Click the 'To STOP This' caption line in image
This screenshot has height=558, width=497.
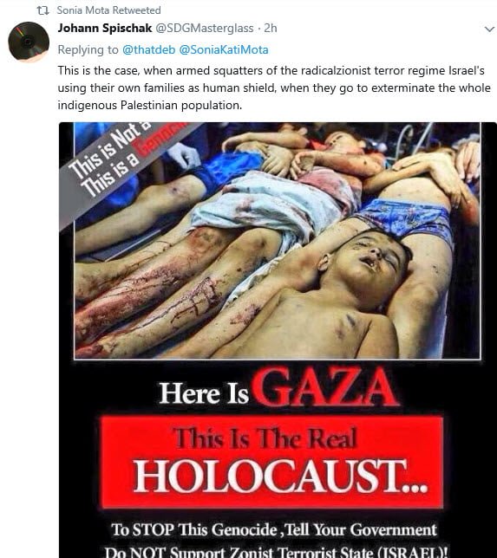(x=273, y=530)
